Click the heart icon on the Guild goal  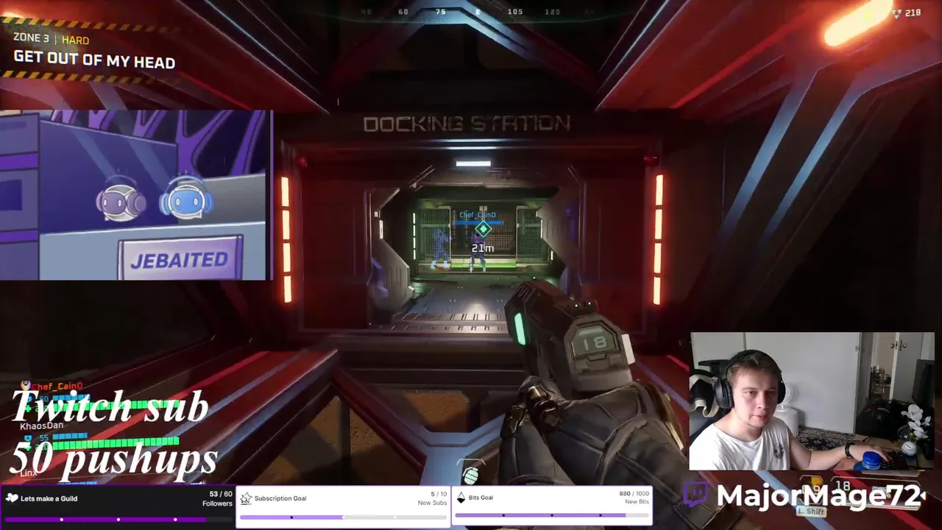[12, 498]
